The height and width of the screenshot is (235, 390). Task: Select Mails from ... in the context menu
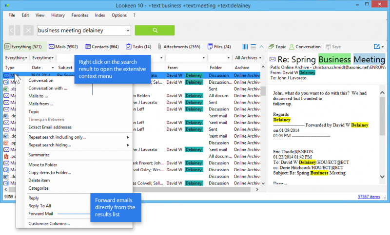[41, 104]
